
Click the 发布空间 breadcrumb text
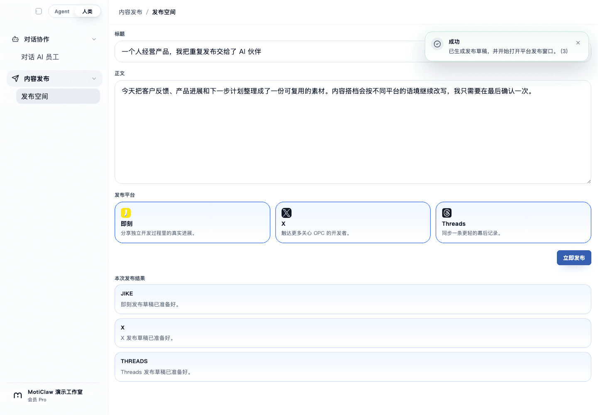click(x=164, y=12)
